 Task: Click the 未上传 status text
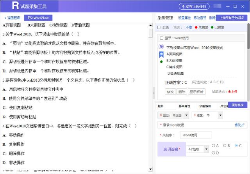[232, 91]
